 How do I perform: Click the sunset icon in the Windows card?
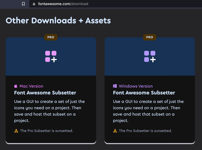click(x=115, y=131)
